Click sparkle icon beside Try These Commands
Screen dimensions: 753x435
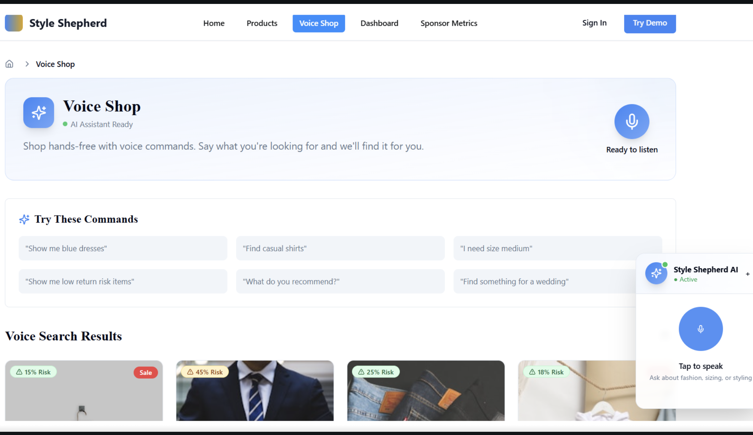click(x=24, y=219)
